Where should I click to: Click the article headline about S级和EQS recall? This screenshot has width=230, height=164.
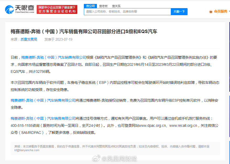click(84, 31)
